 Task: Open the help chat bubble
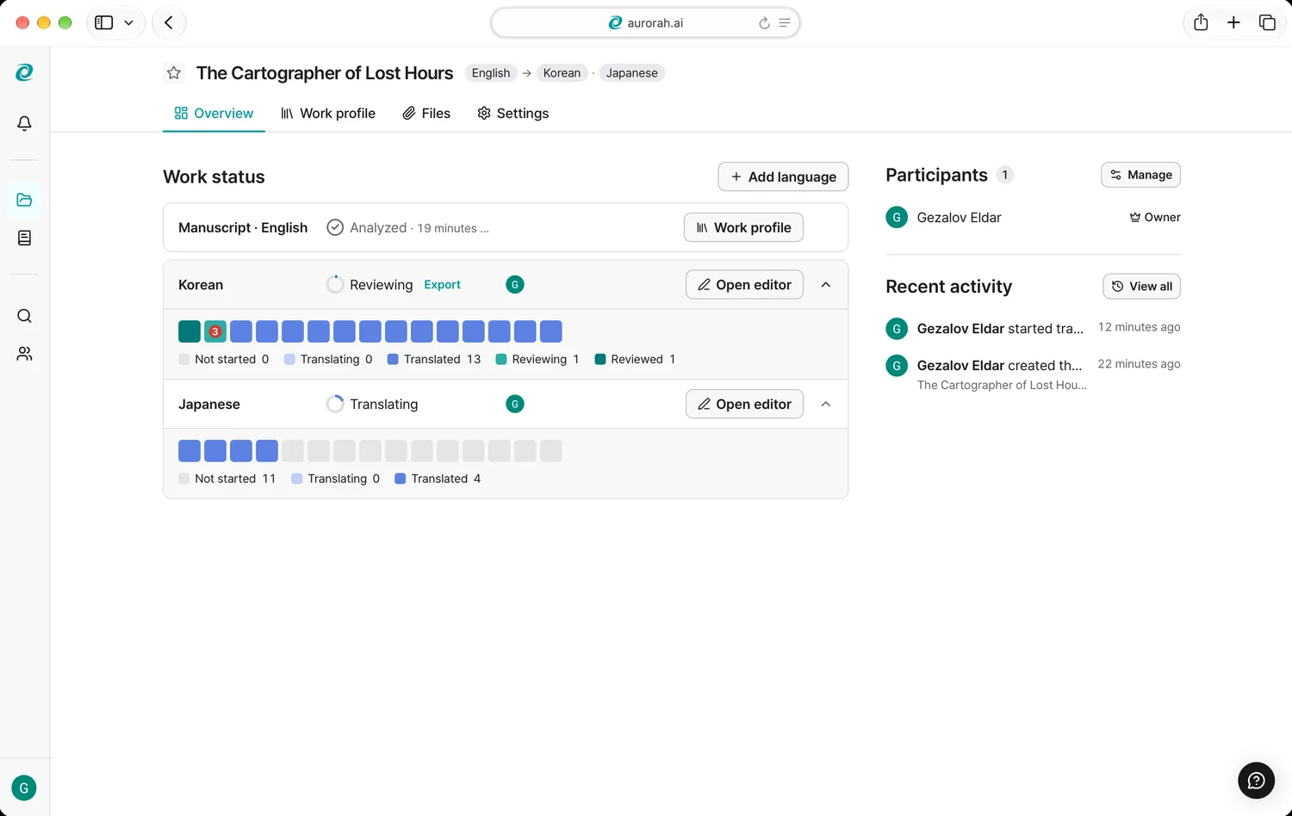pos(1256,781)
